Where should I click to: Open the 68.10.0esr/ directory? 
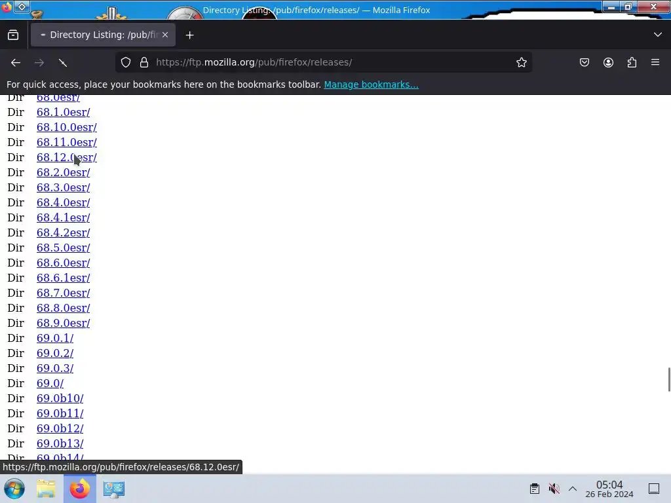tap(67, 127)
